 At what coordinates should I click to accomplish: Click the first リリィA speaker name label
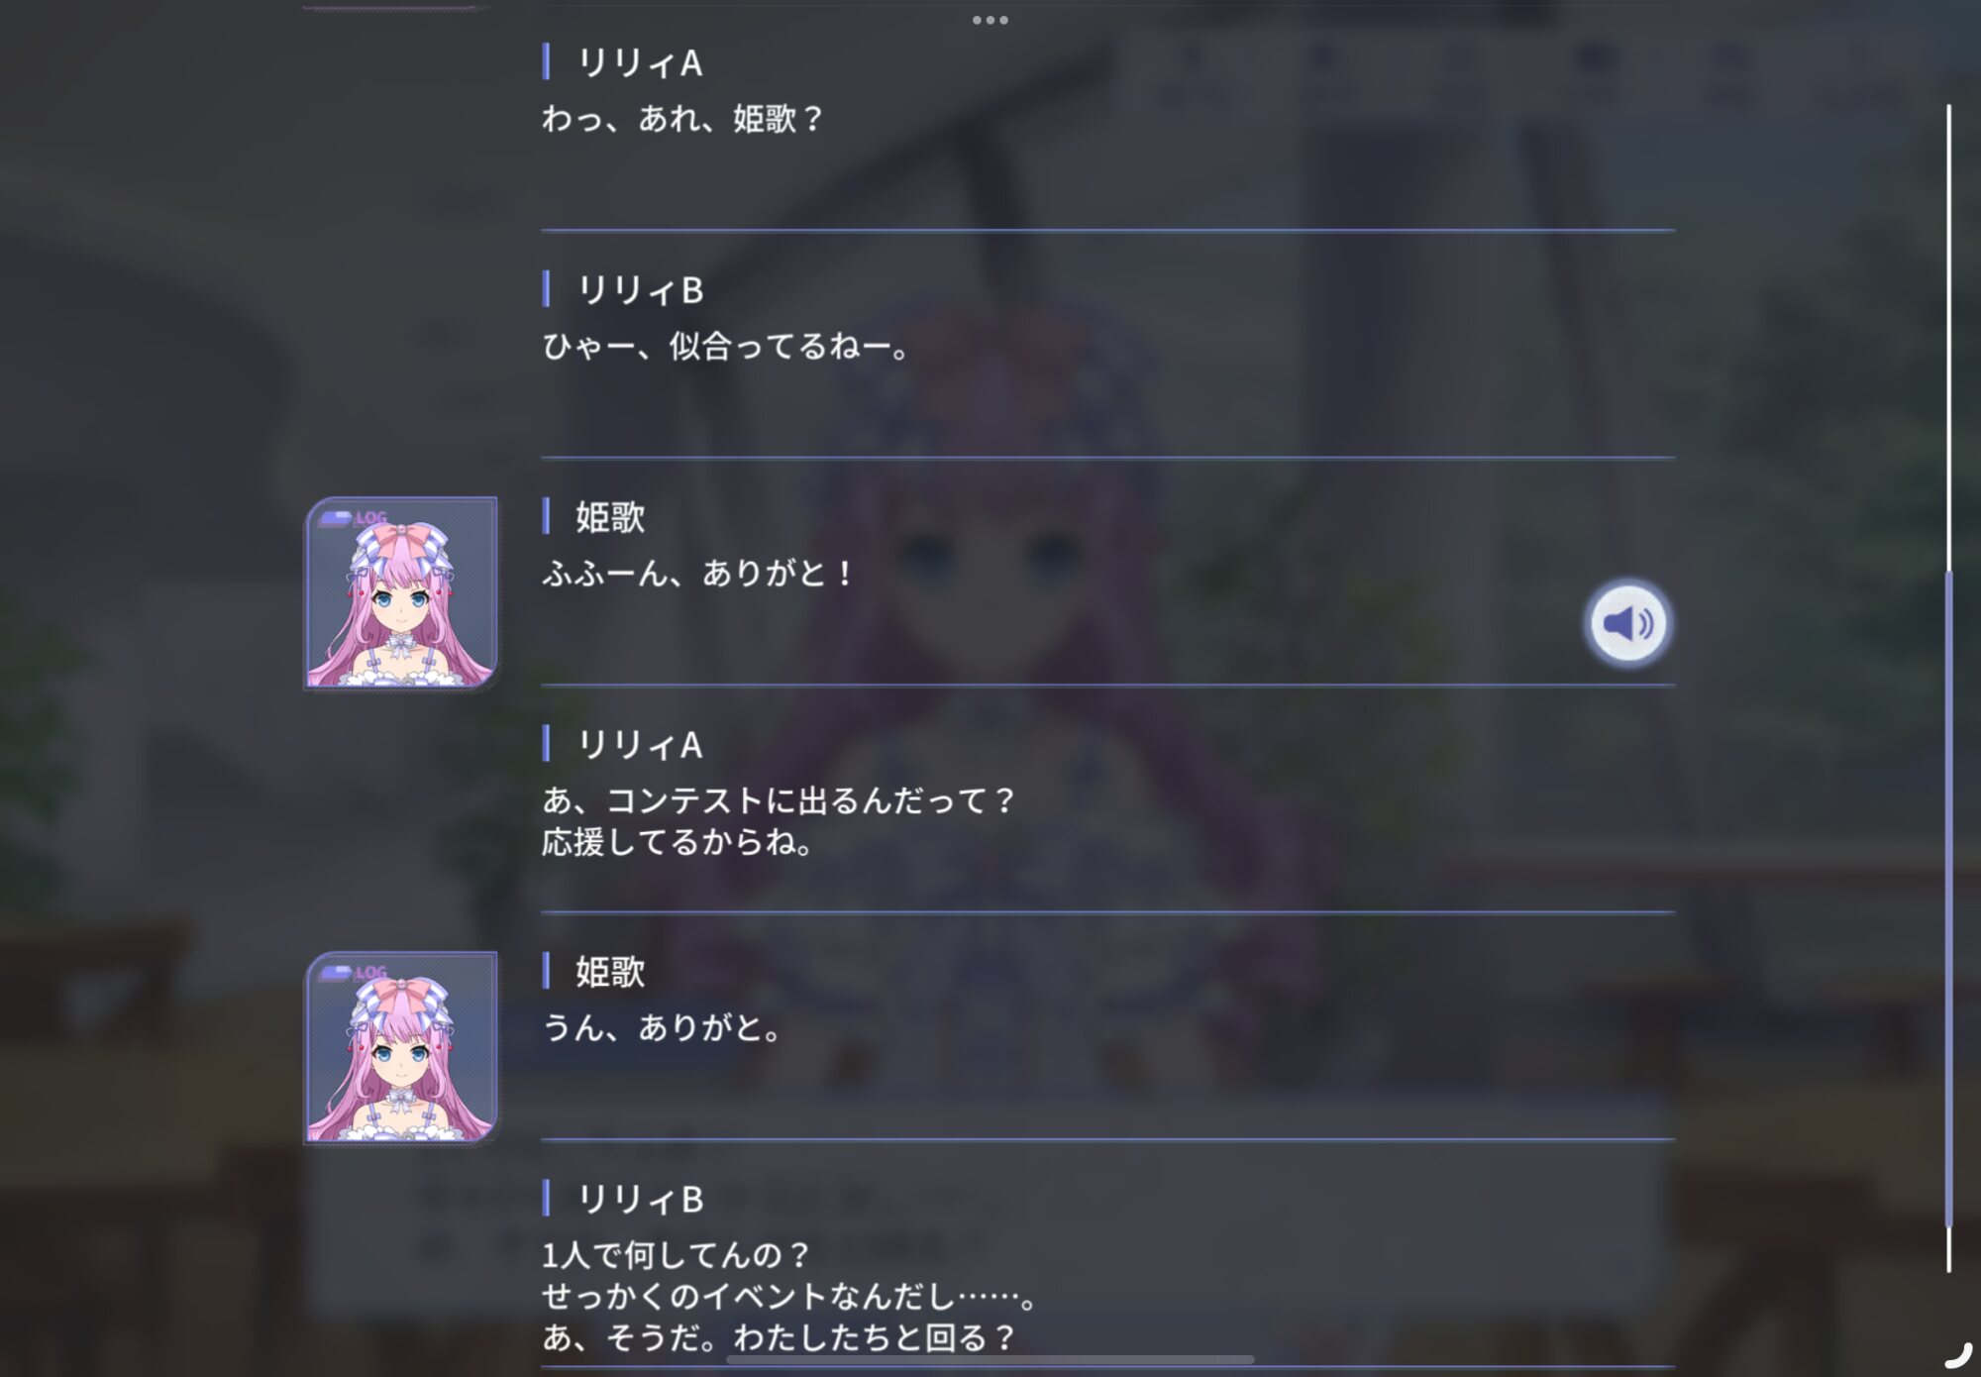tap(640, 63)
